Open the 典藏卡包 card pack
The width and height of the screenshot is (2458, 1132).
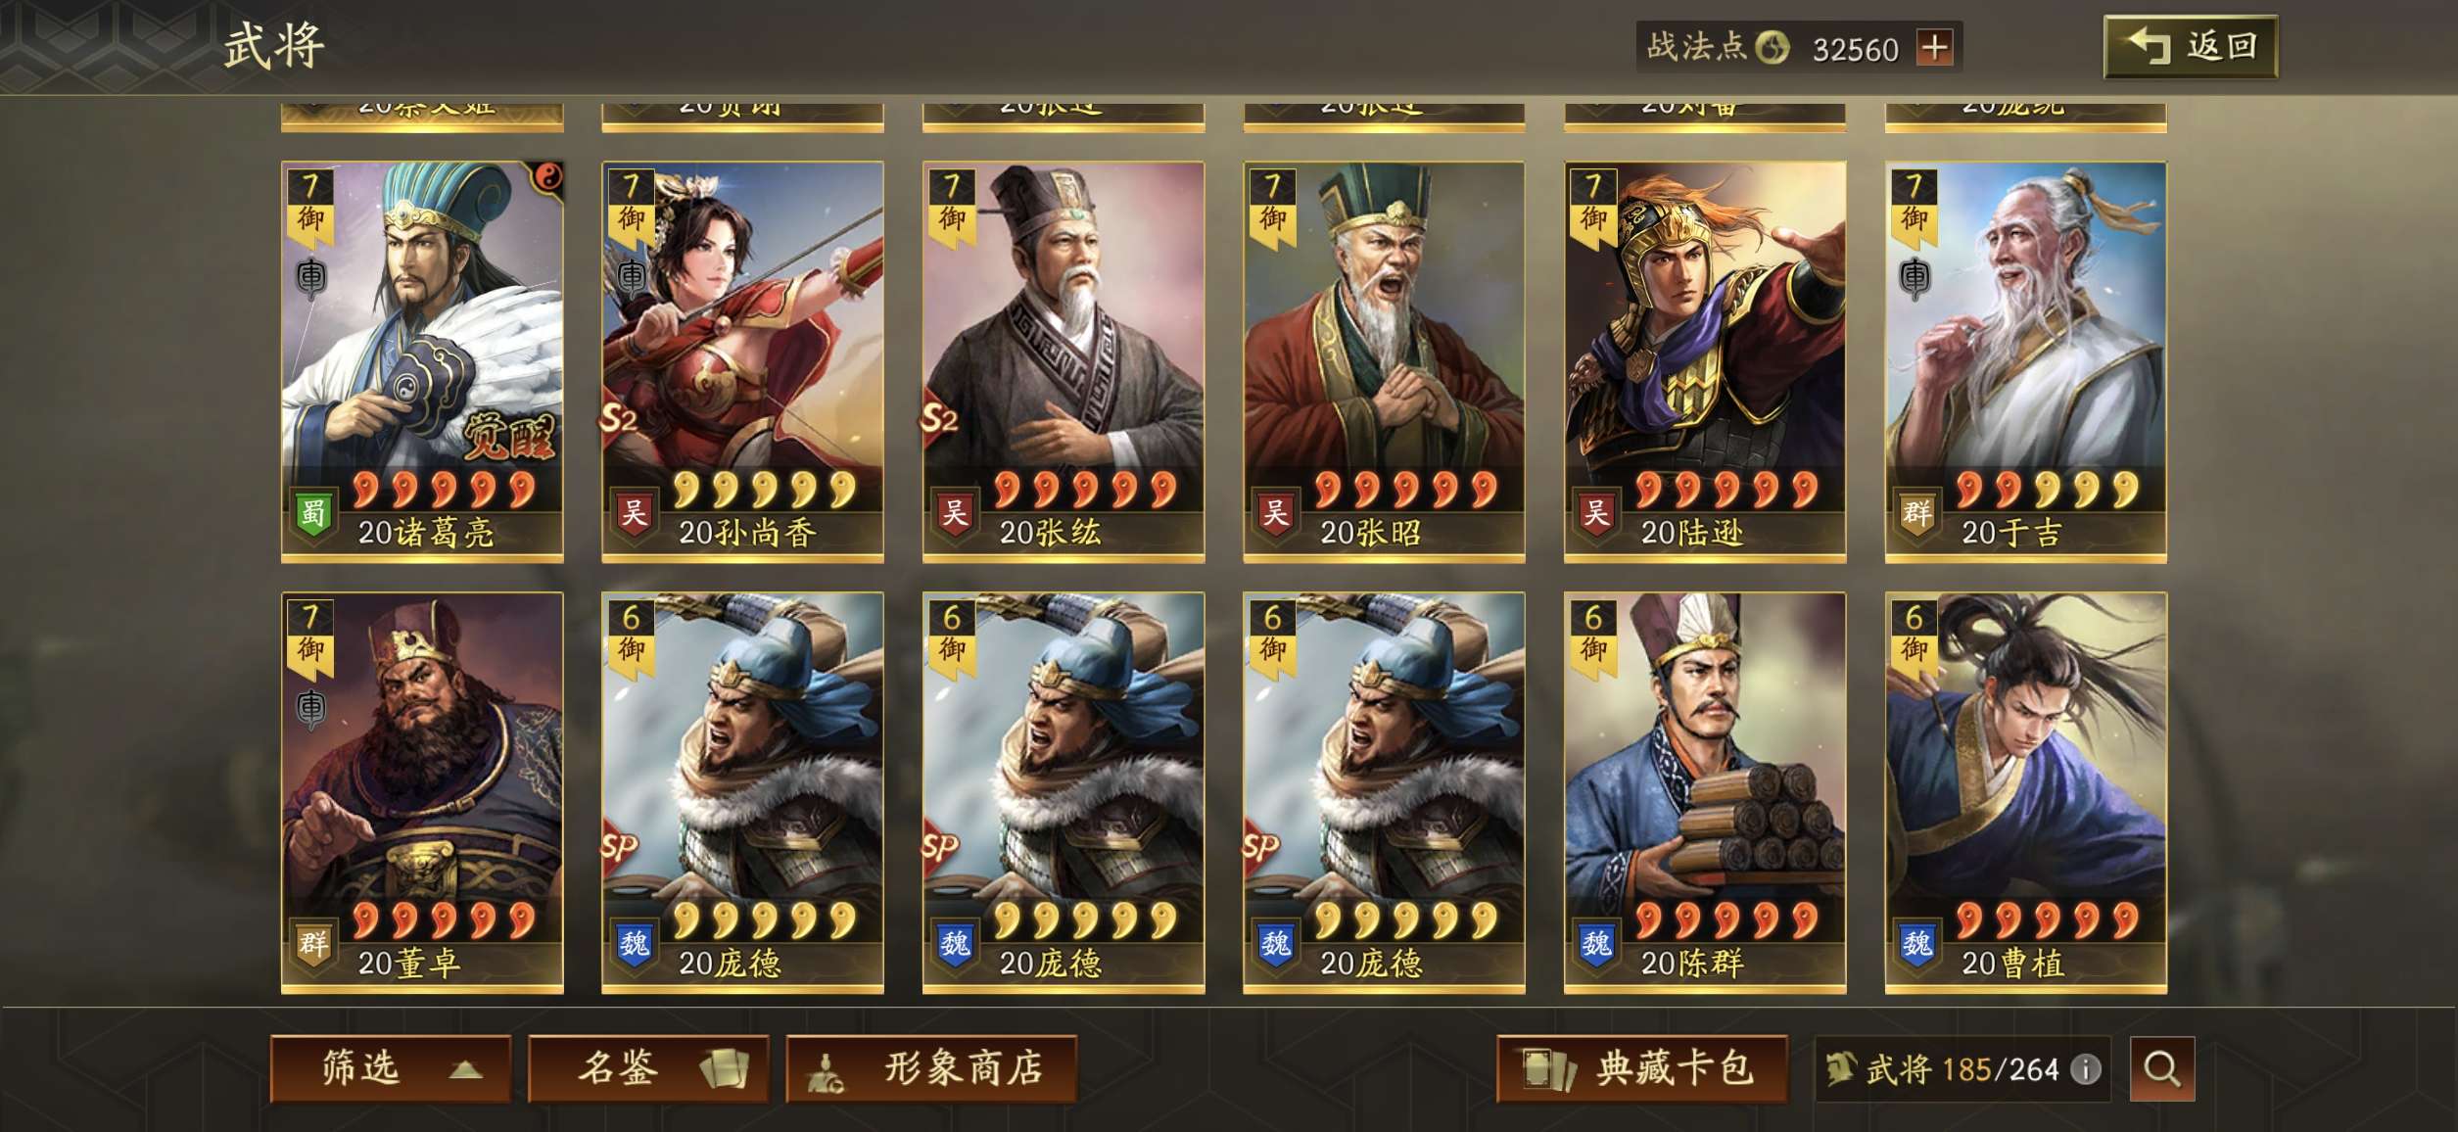click(x=1641, y=1068)
